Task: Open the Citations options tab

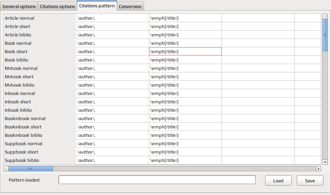Action: pyautogui.click(x=57, y=6)
